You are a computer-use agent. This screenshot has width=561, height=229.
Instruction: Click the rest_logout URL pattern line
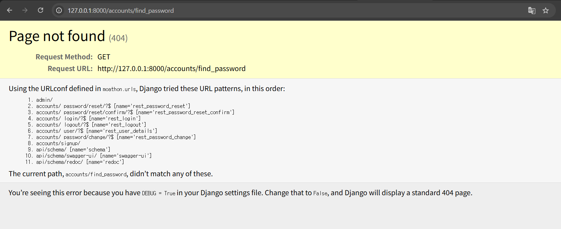coord(91,125)
